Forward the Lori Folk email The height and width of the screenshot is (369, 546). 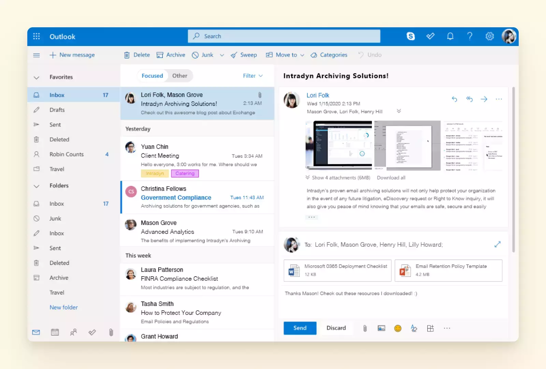click(x=484, y=99)
